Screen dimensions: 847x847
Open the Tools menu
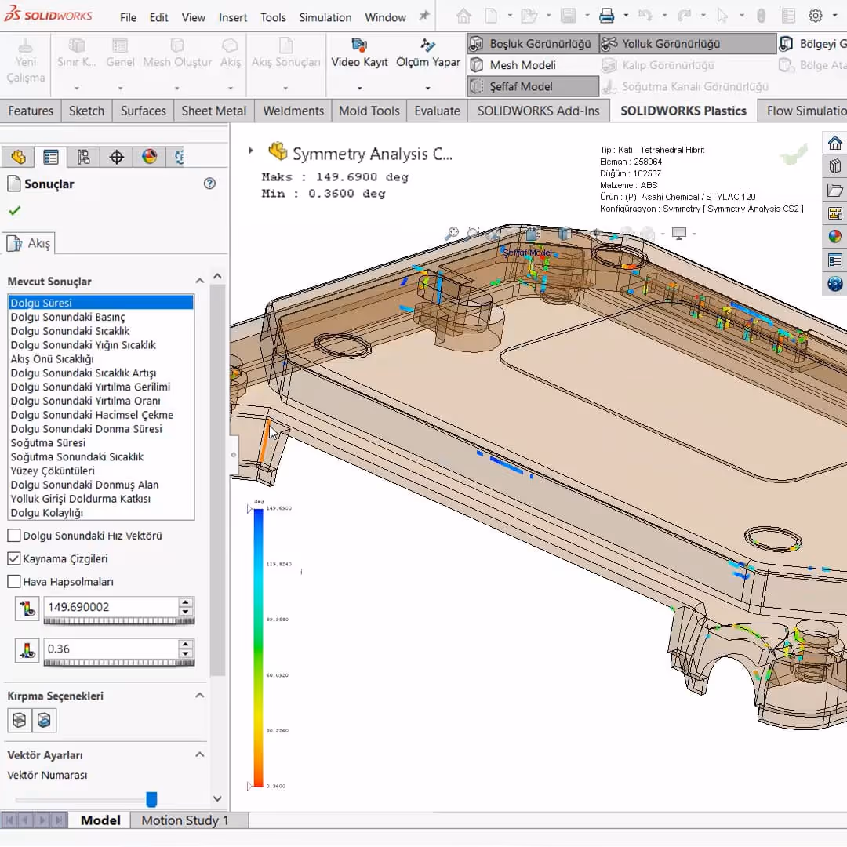[273, 17]
